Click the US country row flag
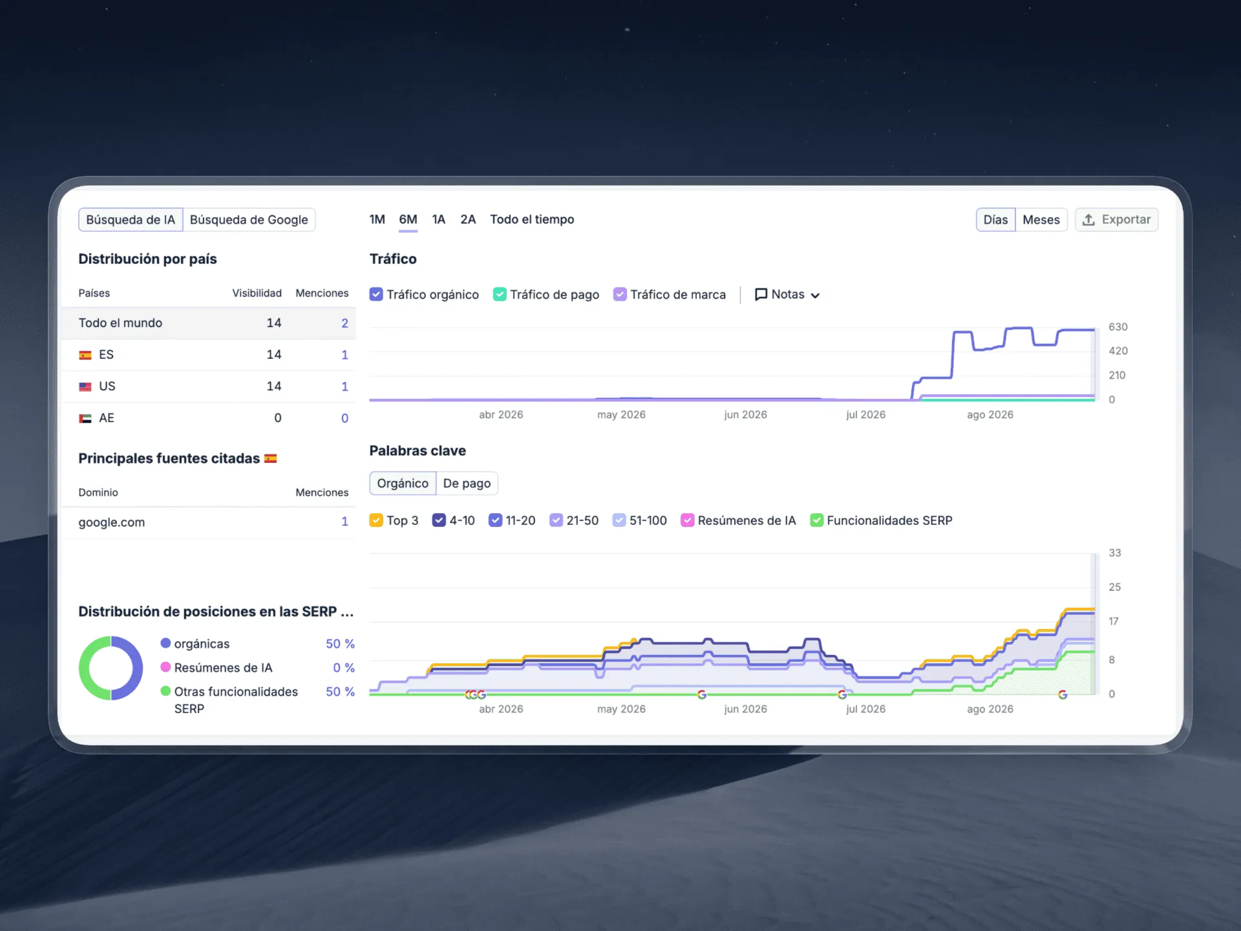The width and height of the screenshot is (1241, 931). (x=85, y=387)
